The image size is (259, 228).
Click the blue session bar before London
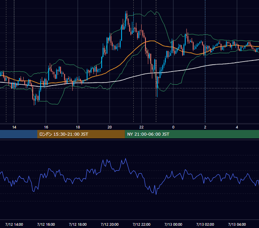click(x=19, y=134)
